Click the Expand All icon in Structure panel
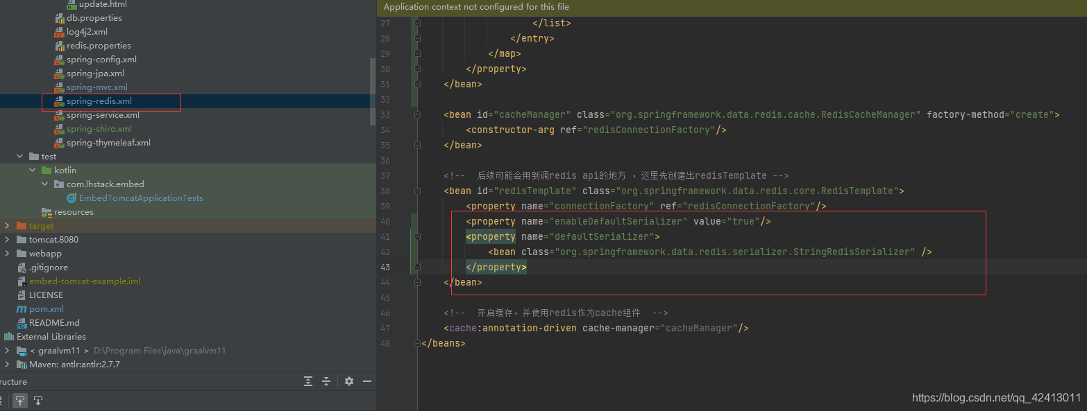 pyautogui.click(x=308, y=381)
